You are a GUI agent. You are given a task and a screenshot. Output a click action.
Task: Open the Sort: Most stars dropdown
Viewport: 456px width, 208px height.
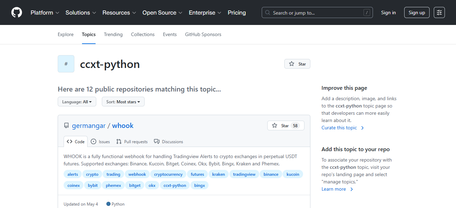tap(123, 102)
